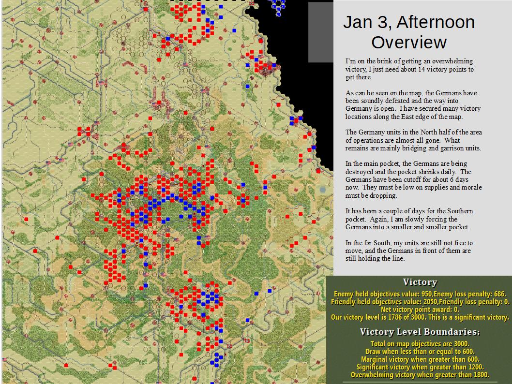Click the 'Victory Level Boundaries:' heading
Screen dimensions: 512x384
420,332
